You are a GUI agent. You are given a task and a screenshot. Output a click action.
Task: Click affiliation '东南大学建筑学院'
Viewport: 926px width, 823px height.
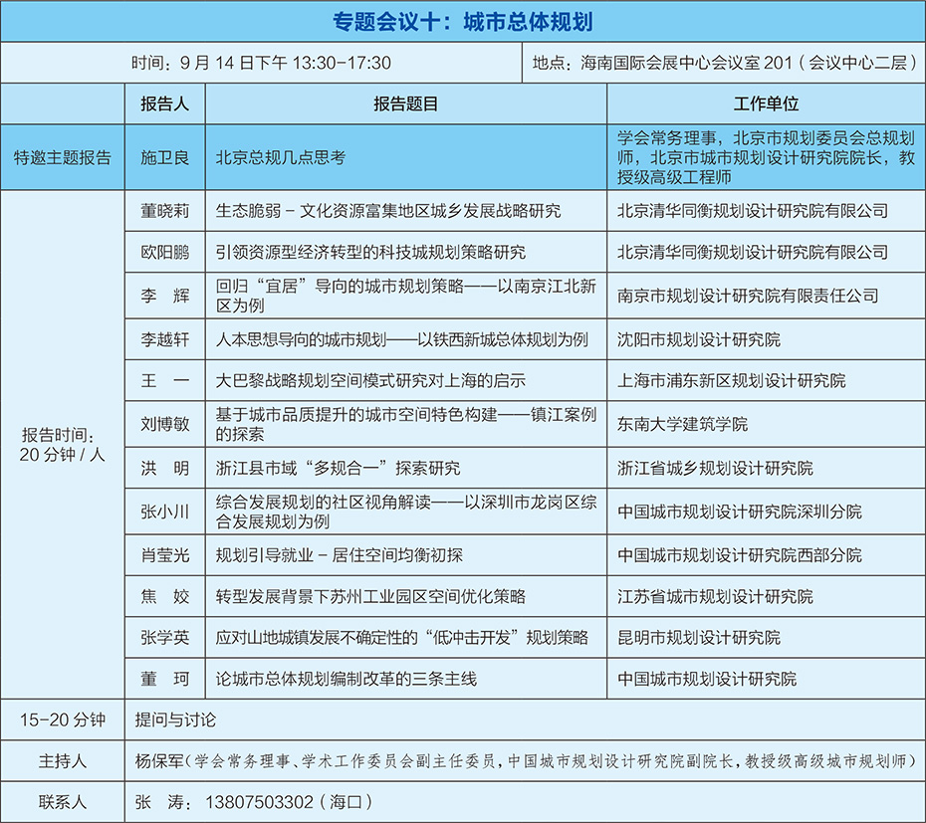point(682,424)
